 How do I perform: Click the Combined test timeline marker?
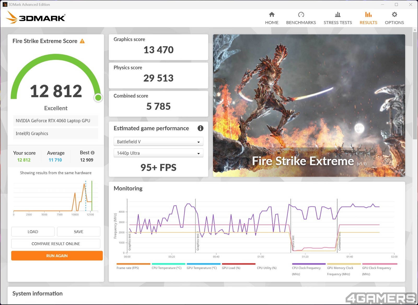tap(340, 241)
